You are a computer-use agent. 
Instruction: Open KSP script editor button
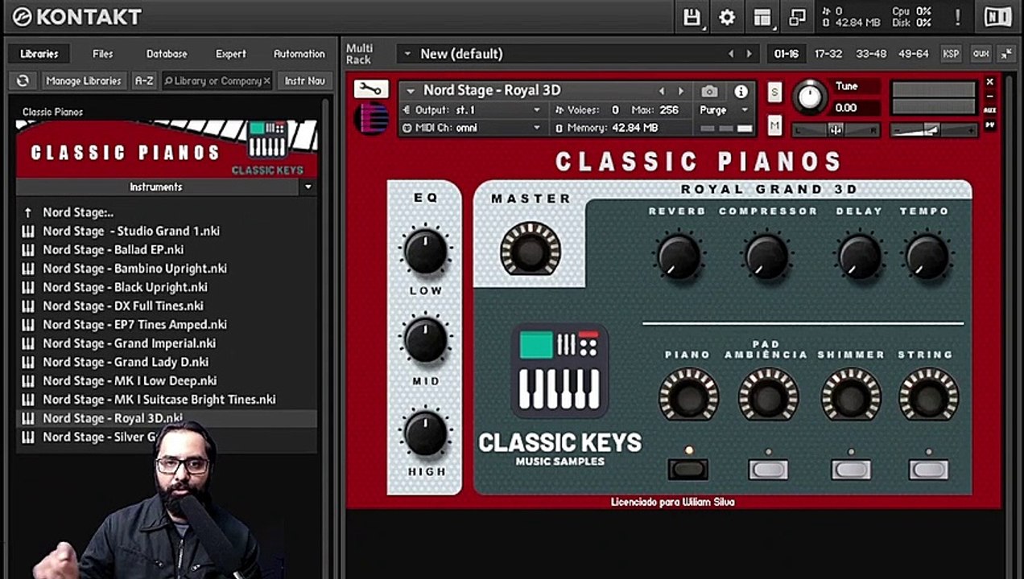tap(951, 54)
